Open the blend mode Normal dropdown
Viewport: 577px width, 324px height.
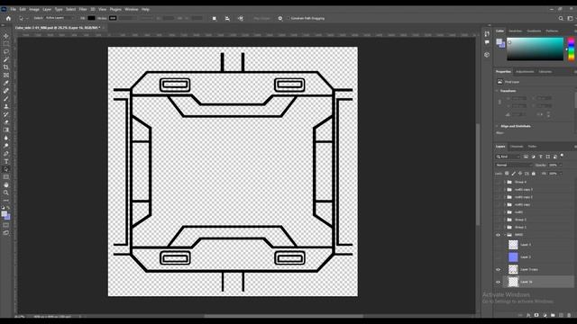click(513, 165)
